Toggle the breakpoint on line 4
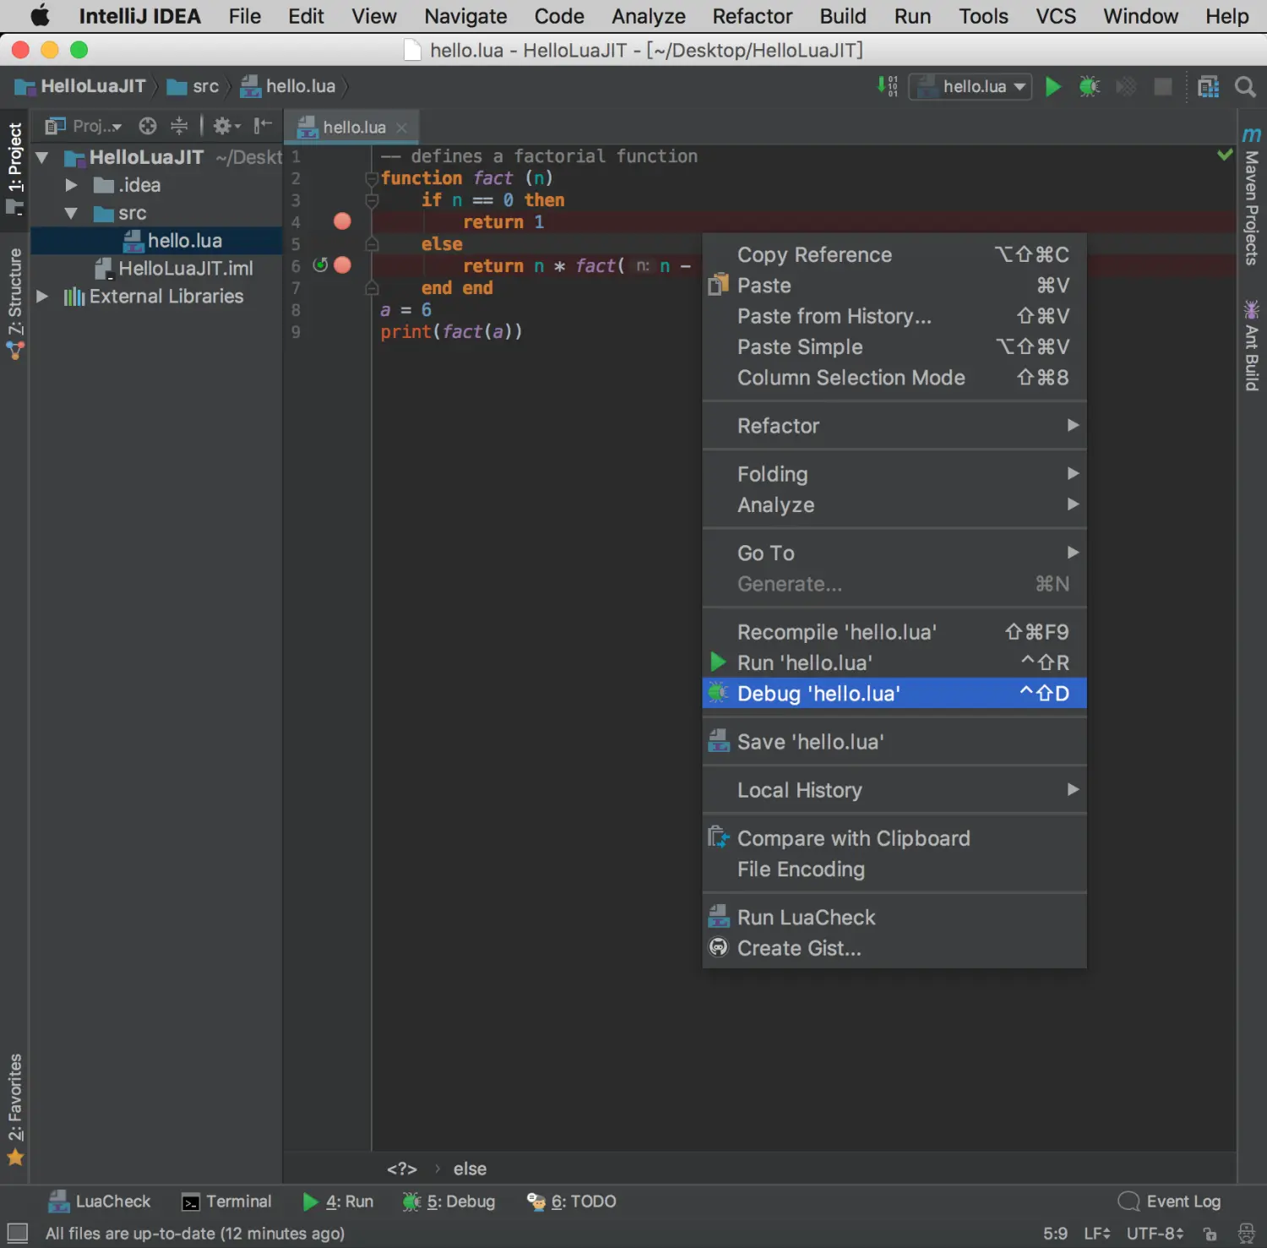Screen dimensions: 1267x1248 pos(342,221)
